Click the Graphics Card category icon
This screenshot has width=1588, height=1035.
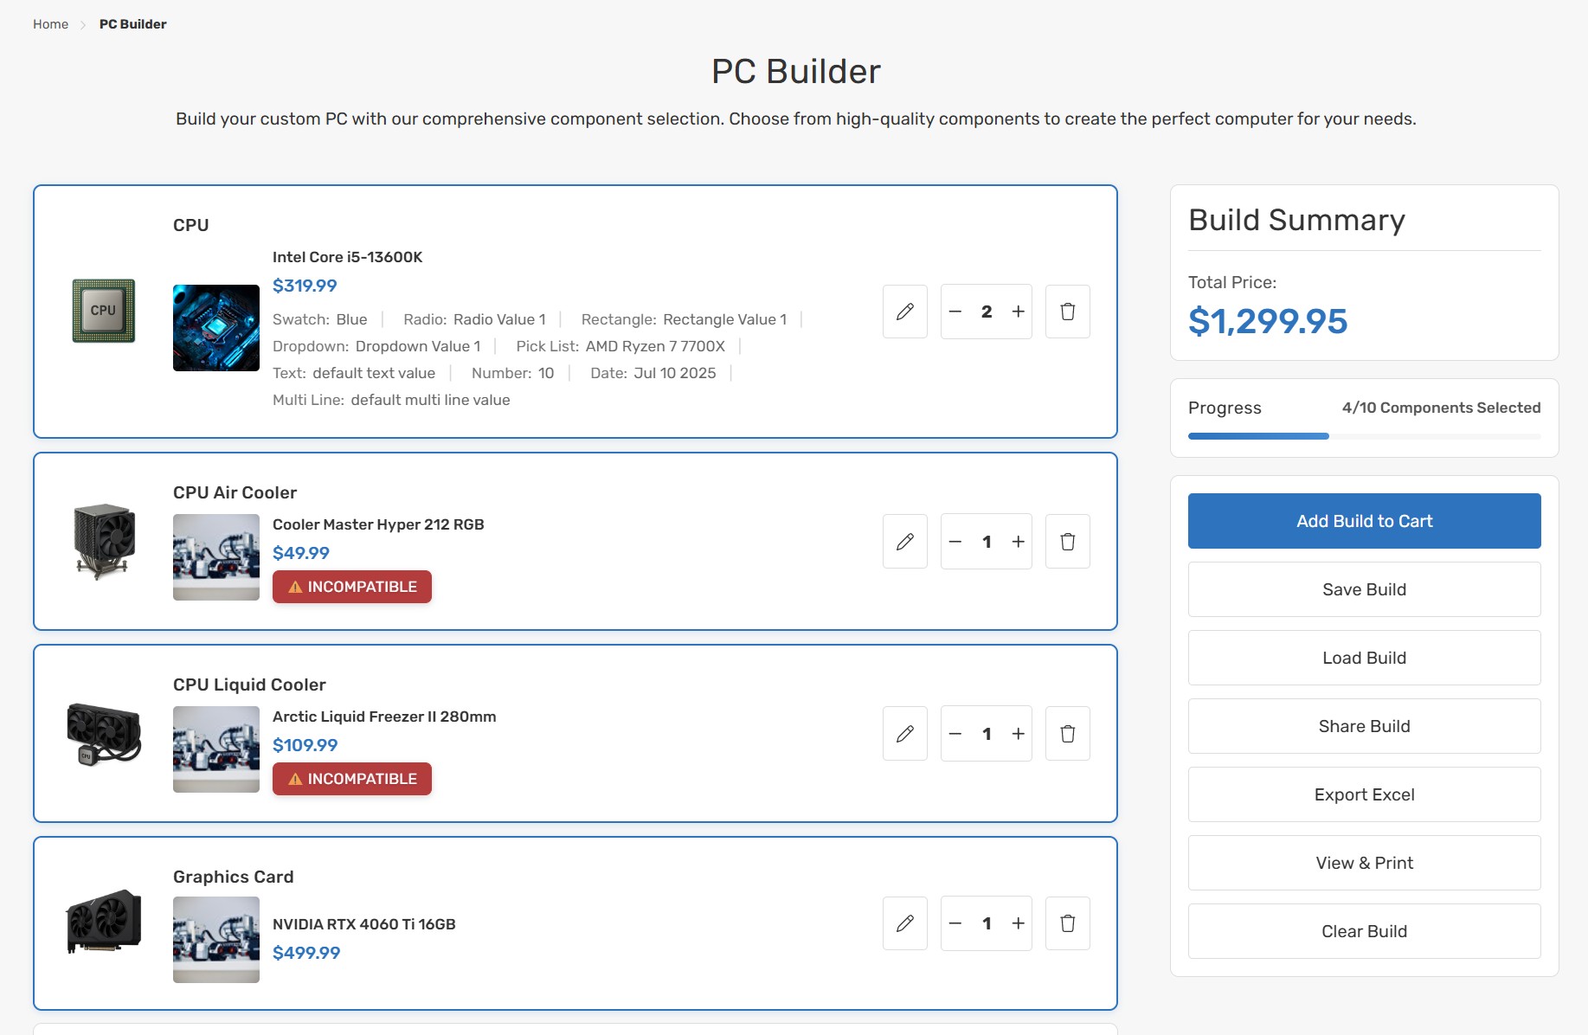[x=104, y=922]
